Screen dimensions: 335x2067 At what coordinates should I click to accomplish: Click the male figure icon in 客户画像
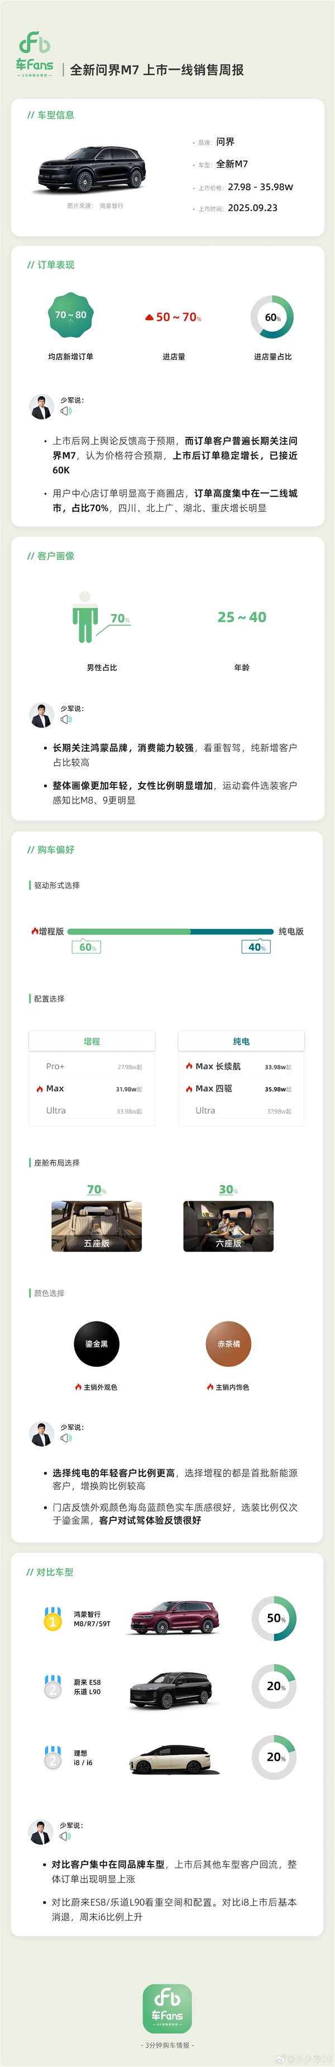pyautogui.click(x=84, y=617)
